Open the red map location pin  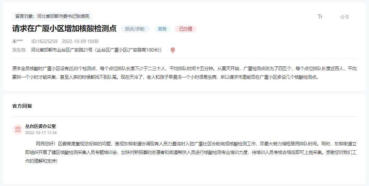tap(173, 50)
